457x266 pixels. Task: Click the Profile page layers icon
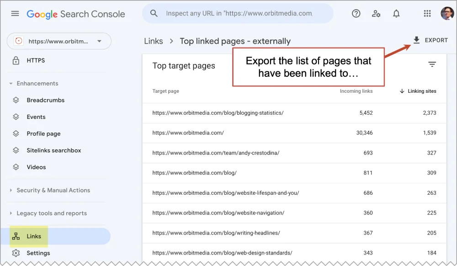(x=16, y=133)
